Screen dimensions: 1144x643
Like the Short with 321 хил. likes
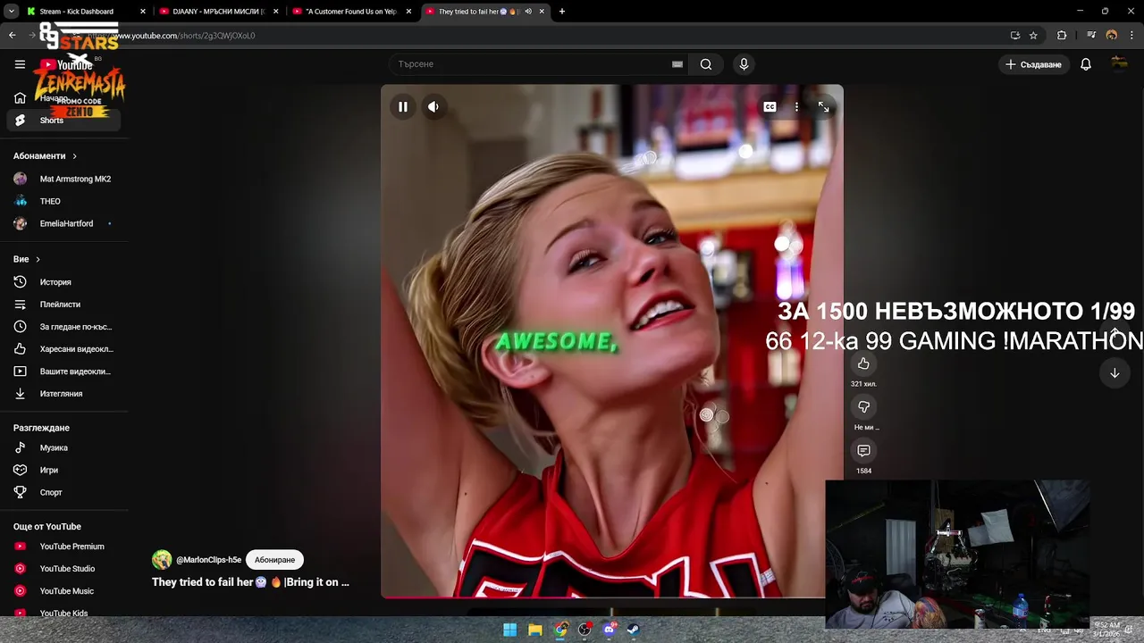tap(863, 363)
